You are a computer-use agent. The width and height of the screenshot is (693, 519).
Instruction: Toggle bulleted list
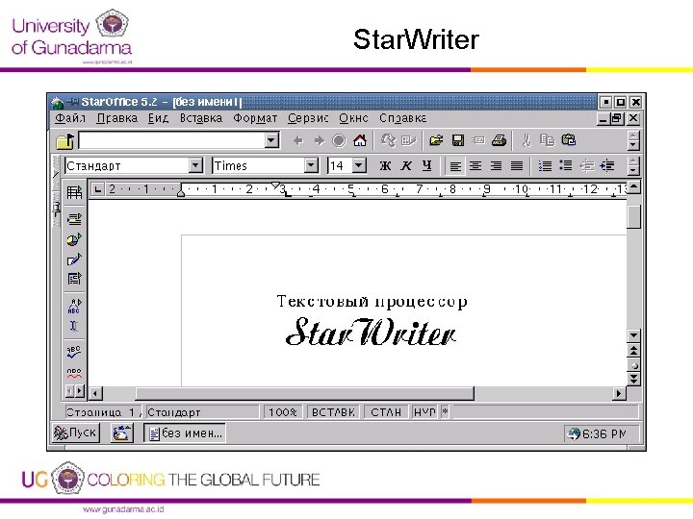(566, 166)
